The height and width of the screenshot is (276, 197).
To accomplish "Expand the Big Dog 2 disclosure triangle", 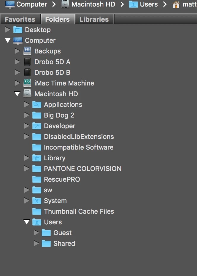I will tap(27, 115).
